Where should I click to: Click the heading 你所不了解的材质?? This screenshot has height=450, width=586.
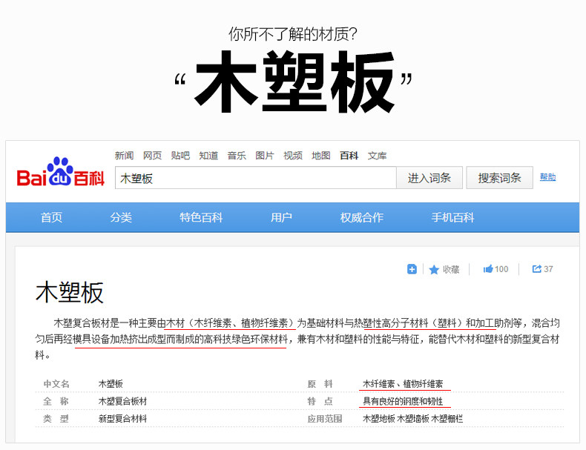[293, 34]
